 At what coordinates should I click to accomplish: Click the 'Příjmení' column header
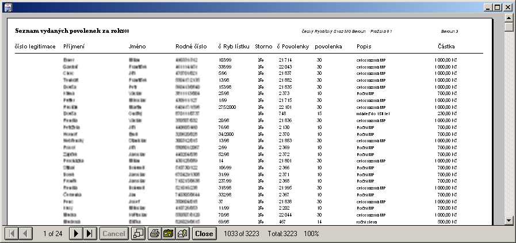coord(74,47)
